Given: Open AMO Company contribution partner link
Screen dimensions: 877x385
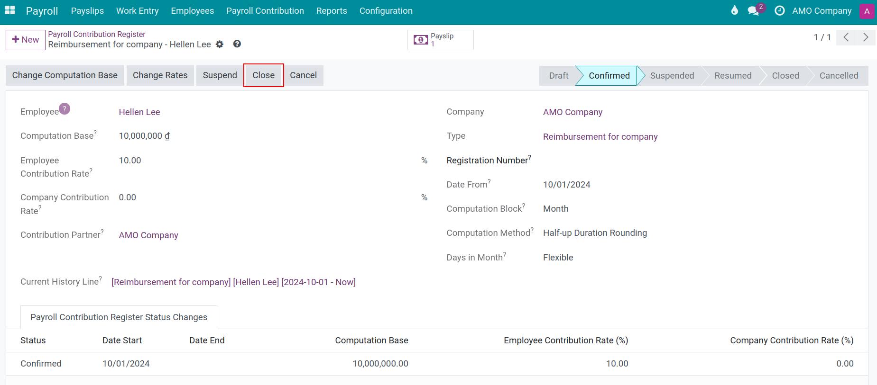Looking at the screenshot, I should tap(148, 235).
